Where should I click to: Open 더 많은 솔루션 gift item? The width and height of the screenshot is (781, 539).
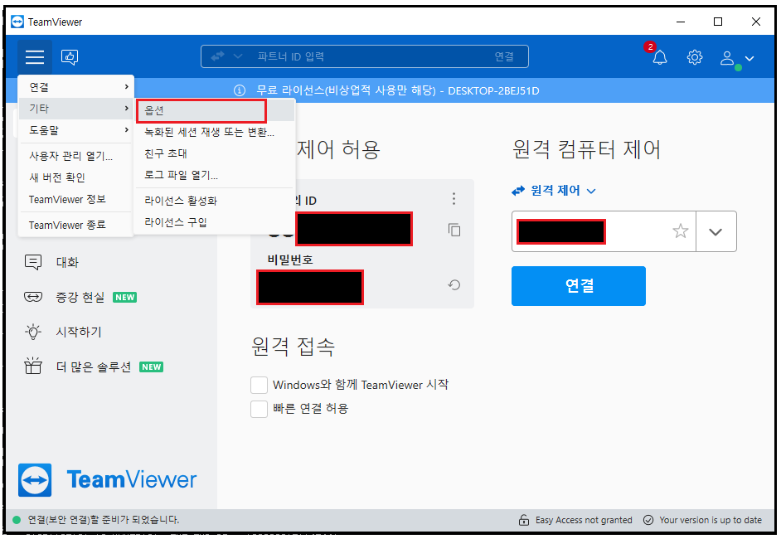[x=94, y=367]
